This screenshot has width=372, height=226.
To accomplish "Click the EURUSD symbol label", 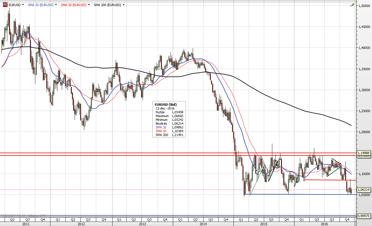I will 15,5.
